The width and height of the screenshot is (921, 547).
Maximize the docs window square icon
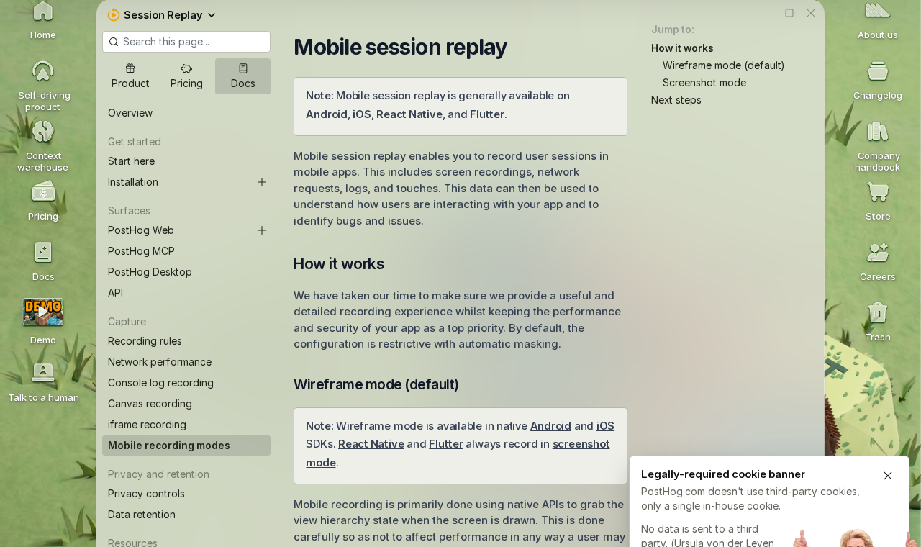789,13
